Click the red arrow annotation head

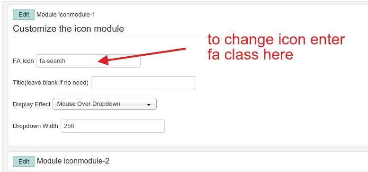point(104,60)
